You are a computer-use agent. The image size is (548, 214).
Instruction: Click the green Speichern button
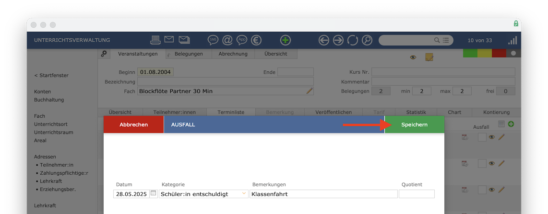(x=415, y=124)
